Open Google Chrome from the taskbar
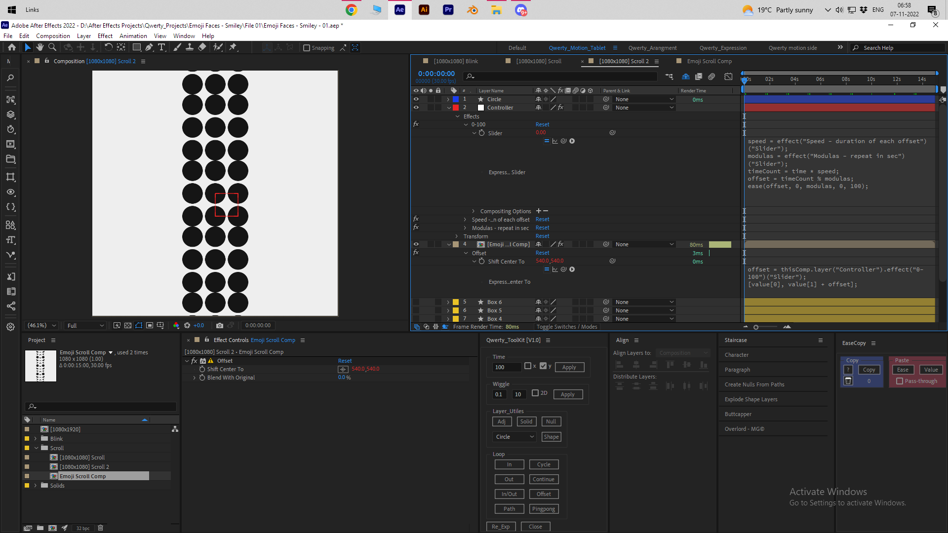948x533 pixels. click(x=352, y=10)
